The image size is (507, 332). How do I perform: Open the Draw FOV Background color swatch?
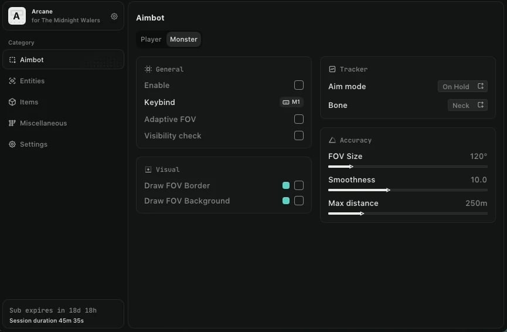coord(286,201)
